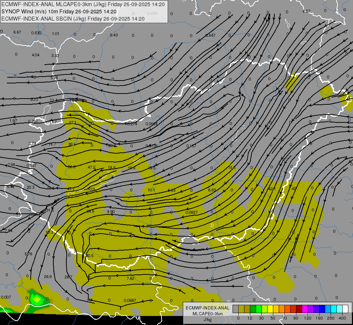Click the map value 8.57
Screen dimensions: 353x325
pos(306,11)
